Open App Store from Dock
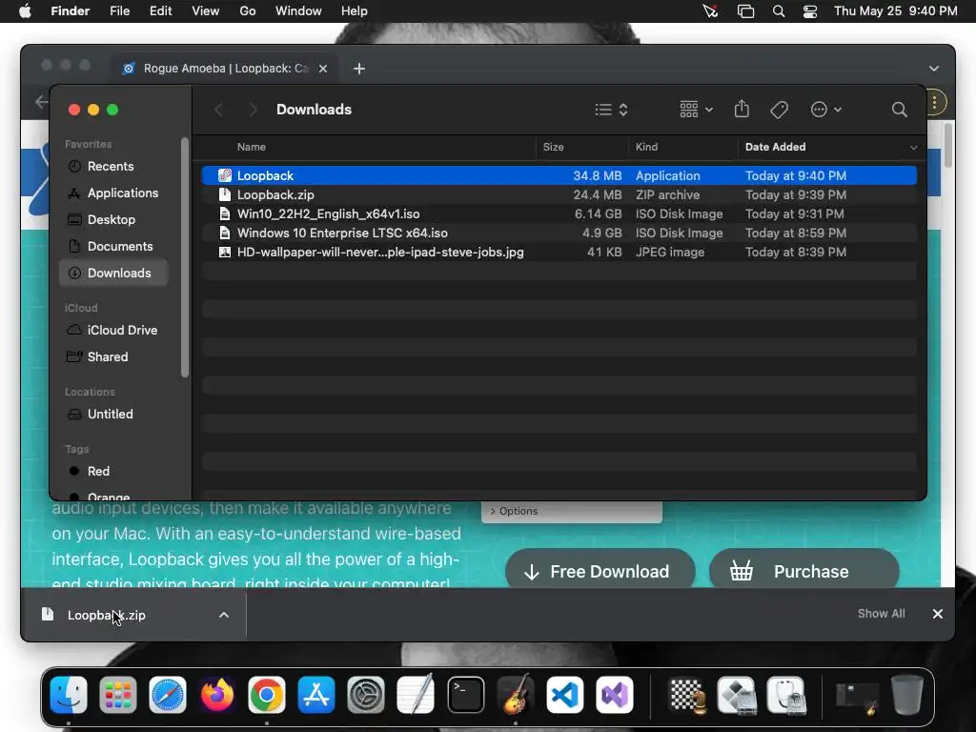The image size is (976, 732). (316, 695)
